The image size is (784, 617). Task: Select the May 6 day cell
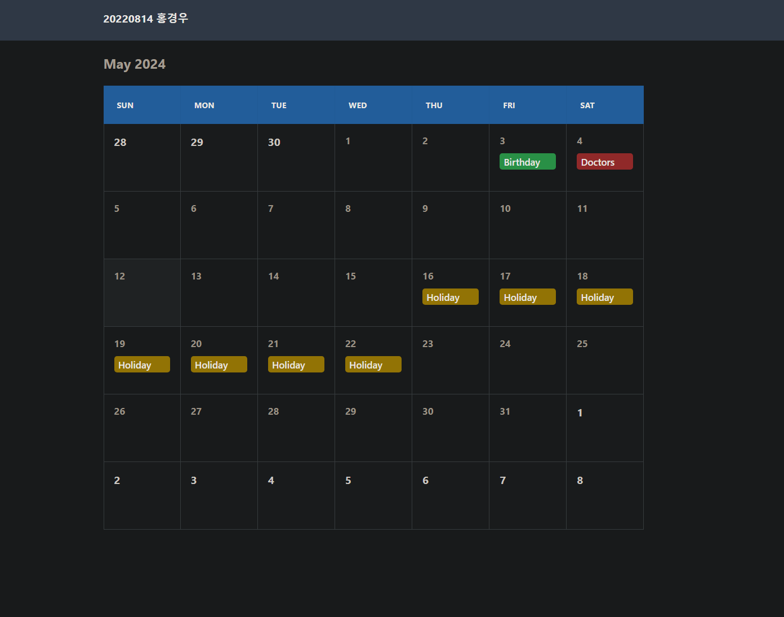[219, 225]
